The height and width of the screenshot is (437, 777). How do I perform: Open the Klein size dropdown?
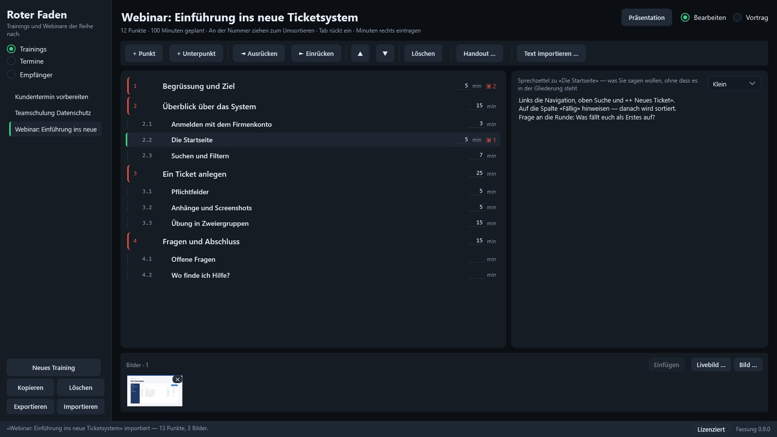tap(734, 84)
